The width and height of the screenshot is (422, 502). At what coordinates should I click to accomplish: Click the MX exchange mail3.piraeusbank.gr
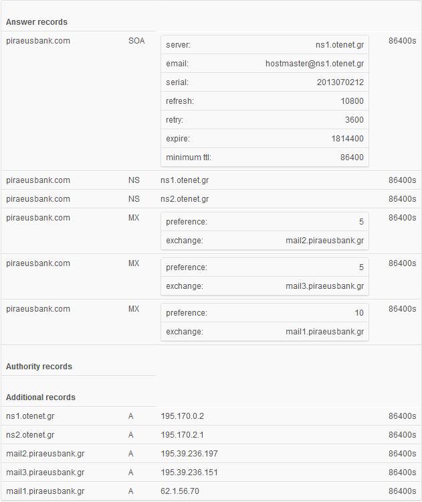pos(324,286)
